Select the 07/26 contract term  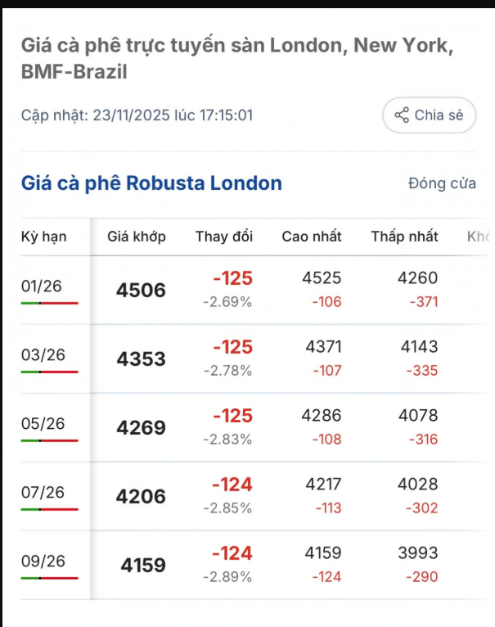pos(42,493)
